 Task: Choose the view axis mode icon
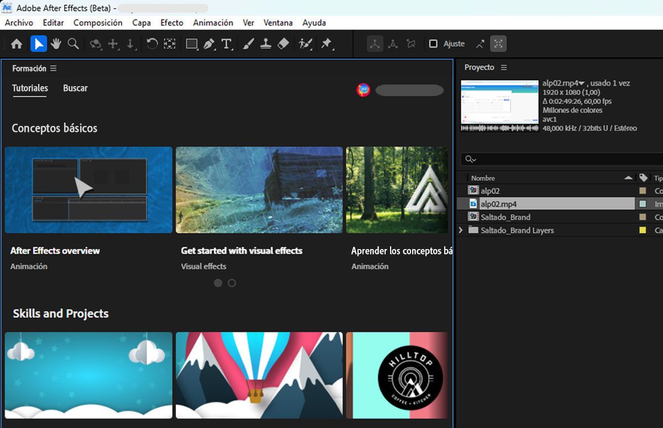pyautogui.click(x=410, y=44)
